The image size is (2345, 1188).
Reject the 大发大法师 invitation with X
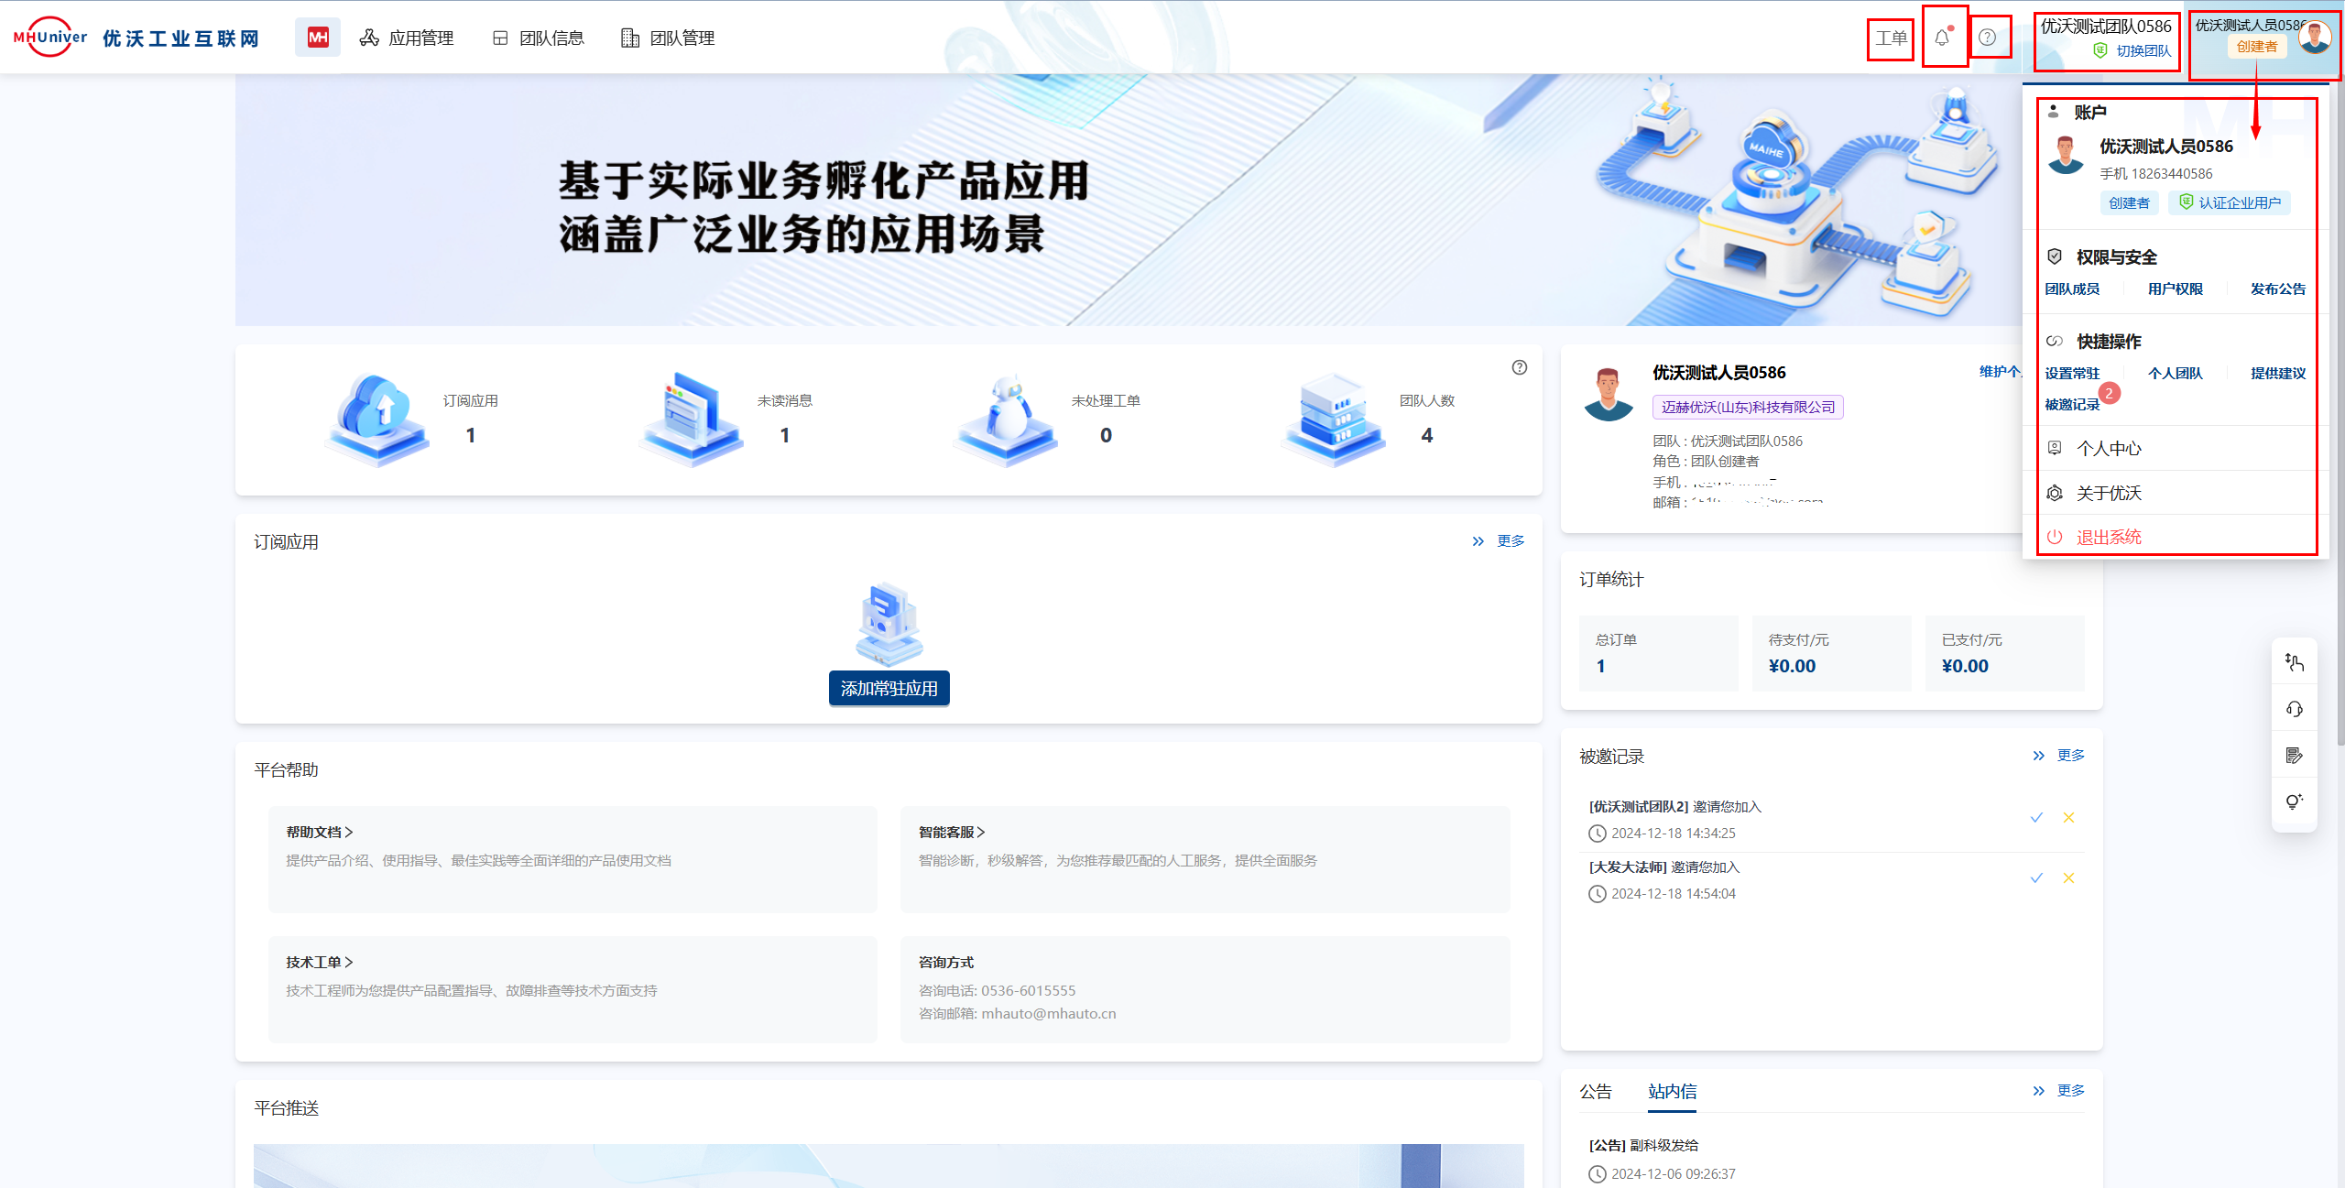2068,877
